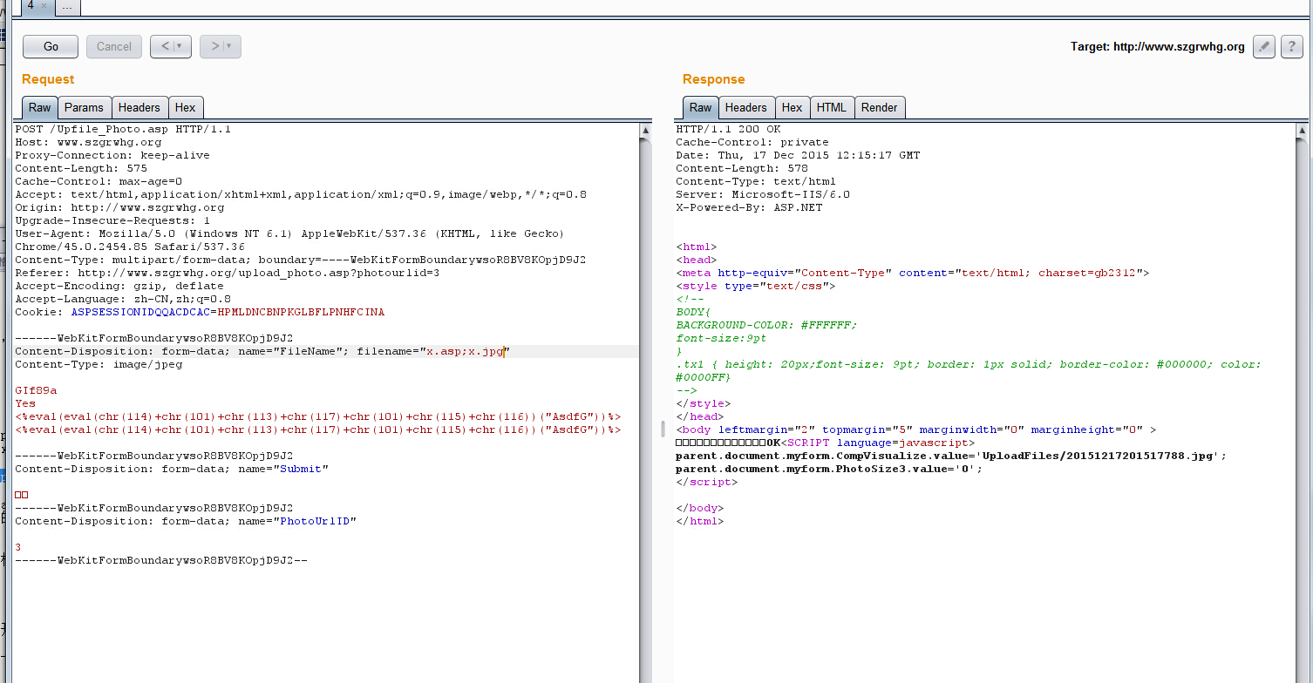Viewport: 1313px width, 683px height.
Task: Click the request pane vertical scrollbar track
Action: click(645, 409)
